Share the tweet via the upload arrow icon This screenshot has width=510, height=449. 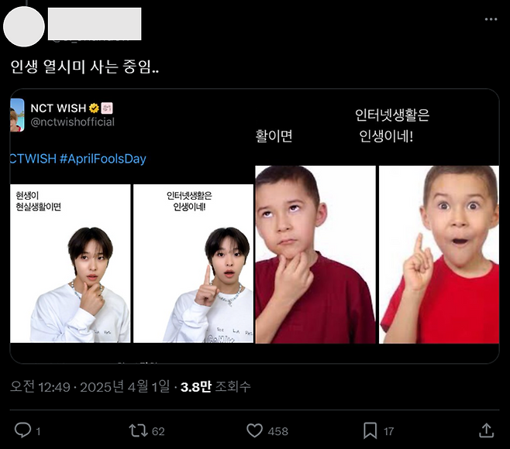point(486,430)
